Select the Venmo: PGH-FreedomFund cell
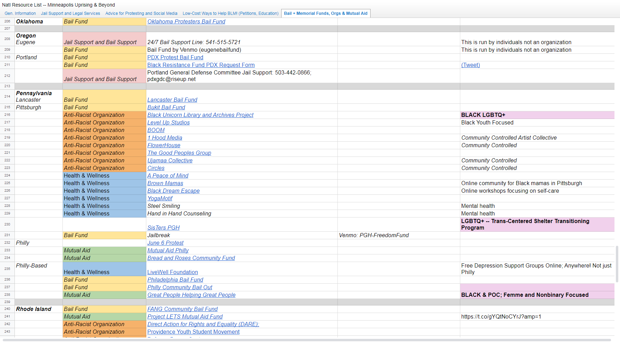This screenshot has width=620, height=343. pyautogui.click(x=399, y=235)
